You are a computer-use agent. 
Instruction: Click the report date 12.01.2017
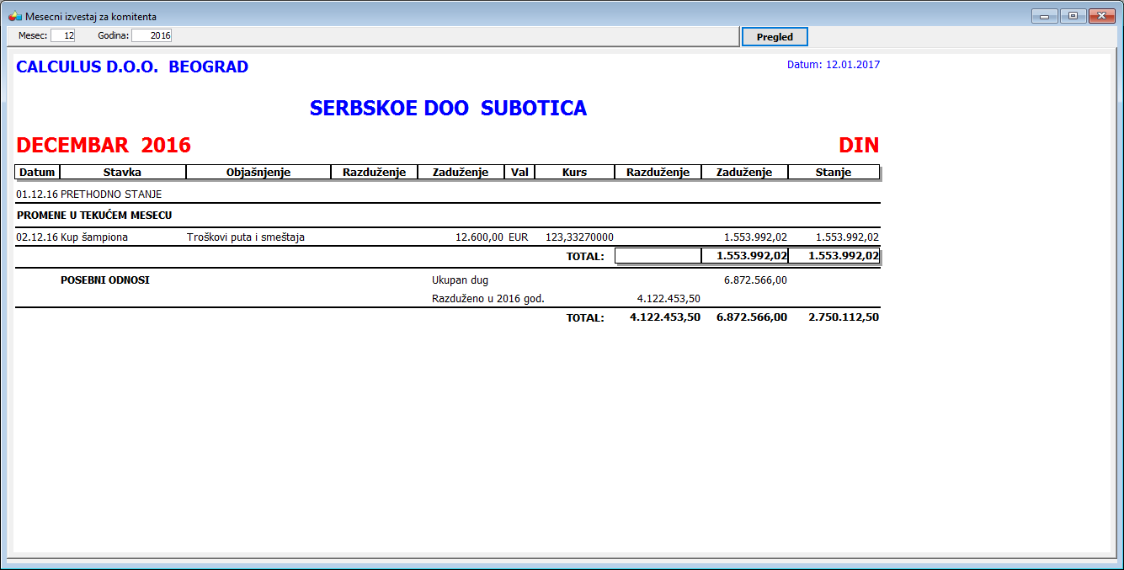(853, 65)
